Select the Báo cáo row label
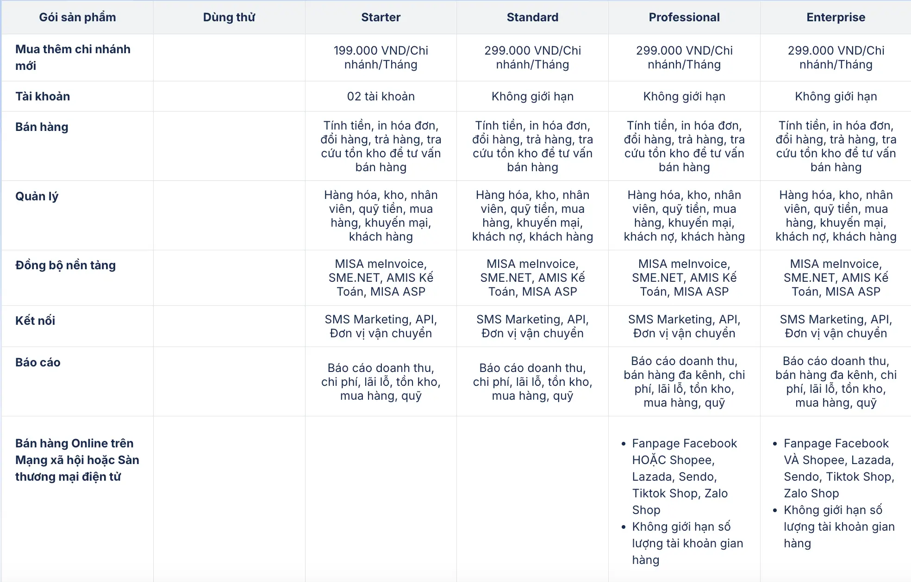 (x=38, y=362)
